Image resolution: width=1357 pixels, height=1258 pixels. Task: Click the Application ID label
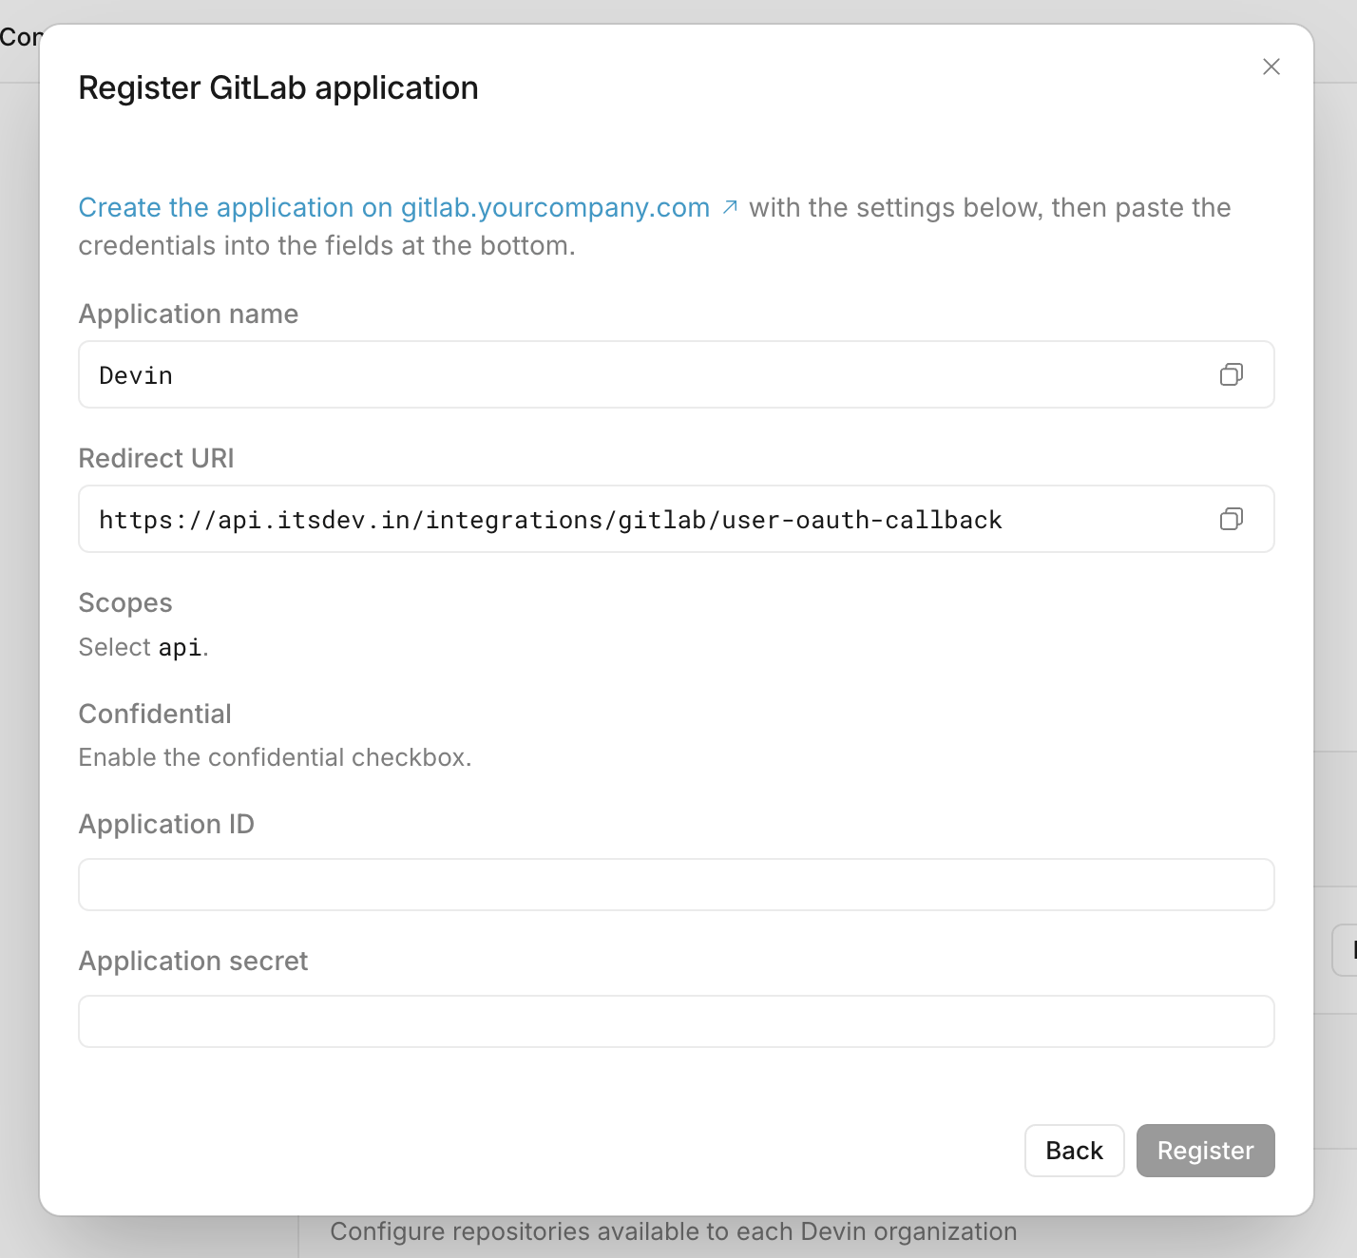point(166,824)
